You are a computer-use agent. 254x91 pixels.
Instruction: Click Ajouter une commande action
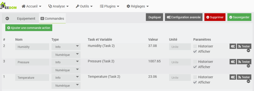pos(29,28)
